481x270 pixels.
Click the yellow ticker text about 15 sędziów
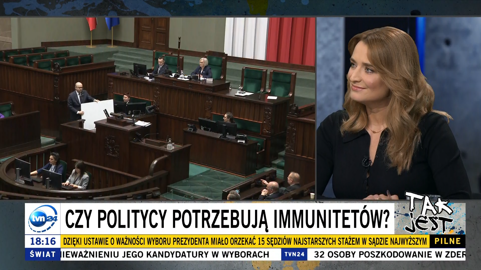[x=245, y=241]
